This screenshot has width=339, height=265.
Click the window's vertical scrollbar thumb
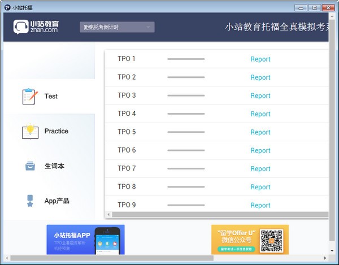[x=332, y=130]
